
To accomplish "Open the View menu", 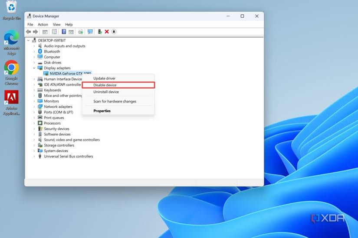I will pos(56,24).
